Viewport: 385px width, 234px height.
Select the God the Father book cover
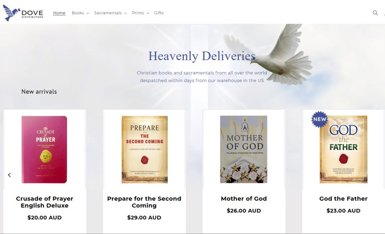[x=344, y=149]
